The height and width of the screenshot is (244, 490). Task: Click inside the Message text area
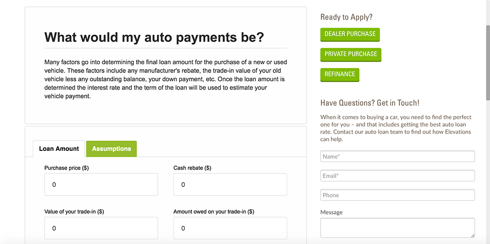coord(397,228)
